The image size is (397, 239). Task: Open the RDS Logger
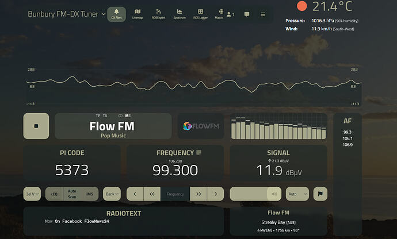pos(200,14)
